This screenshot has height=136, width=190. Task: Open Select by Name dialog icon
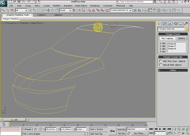pyautogui.click(x=35, y=10)
